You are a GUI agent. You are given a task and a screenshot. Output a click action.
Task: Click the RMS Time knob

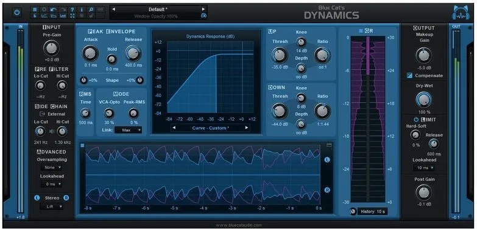[85, 114]
